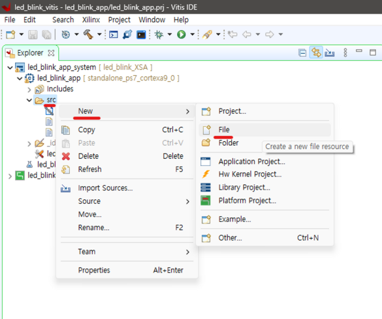Click the Vitis analyzer toolbar icon
382x319 pixels.
[127, 35]
